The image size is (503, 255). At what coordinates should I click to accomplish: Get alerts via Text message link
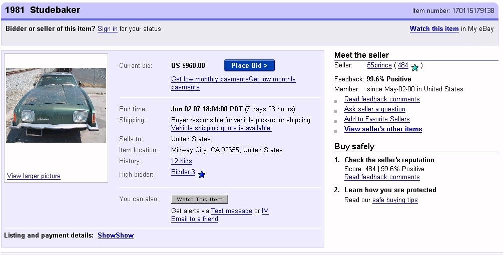pos(231,211)
